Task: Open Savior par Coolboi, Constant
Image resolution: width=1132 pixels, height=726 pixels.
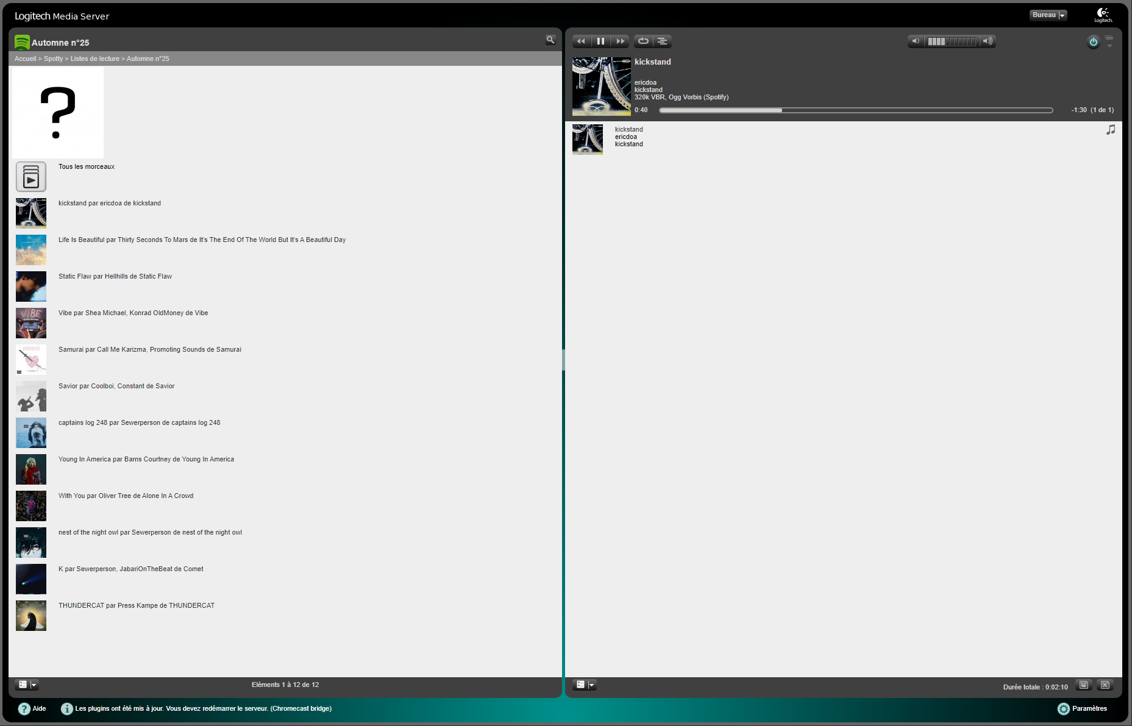Action: coord(116,386)
